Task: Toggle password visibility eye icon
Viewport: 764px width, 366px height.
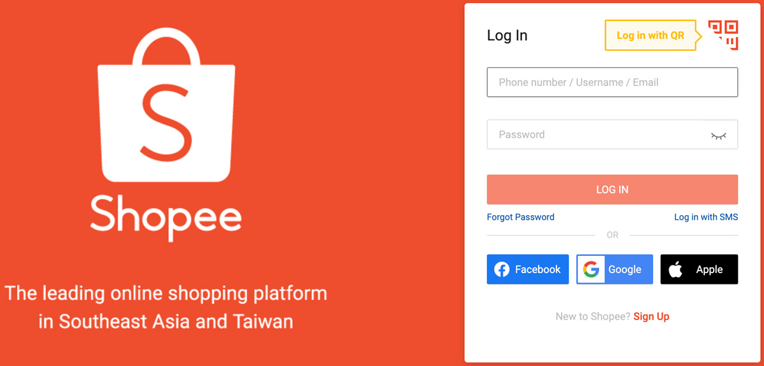Action: pos(718,135)
